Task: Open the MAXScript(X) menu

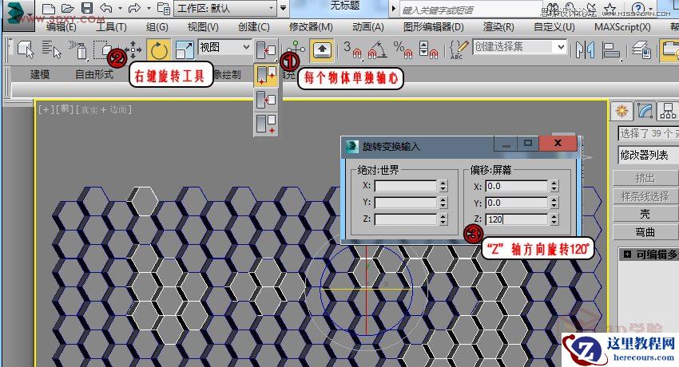Action: [622, 27]
